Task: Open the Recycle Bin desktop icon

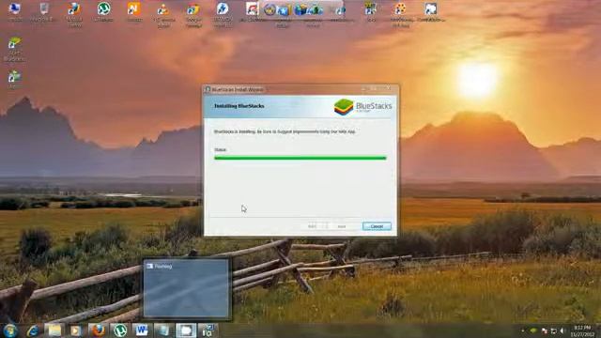Action: [x=44, y=12]
